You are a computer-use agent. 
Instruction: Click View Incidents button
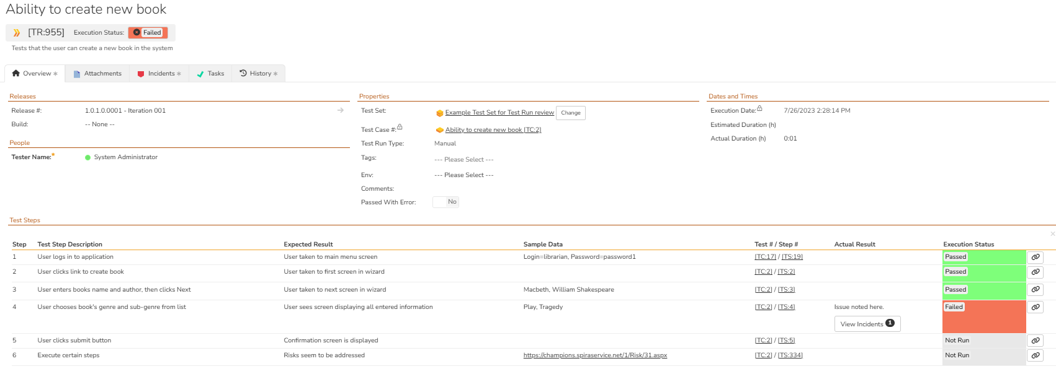867,324
